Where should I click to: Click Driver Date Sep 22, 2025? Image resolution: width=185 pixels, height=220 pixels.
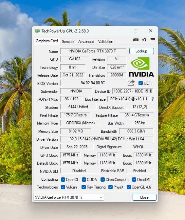pyautogui.click(x=77, y=147)
